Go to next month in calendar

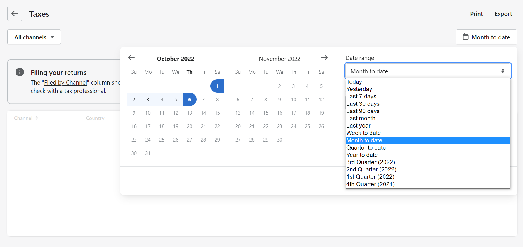tap(324, 58)
